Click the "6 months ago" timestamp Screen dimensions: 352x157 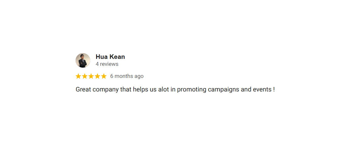[127, 76]
